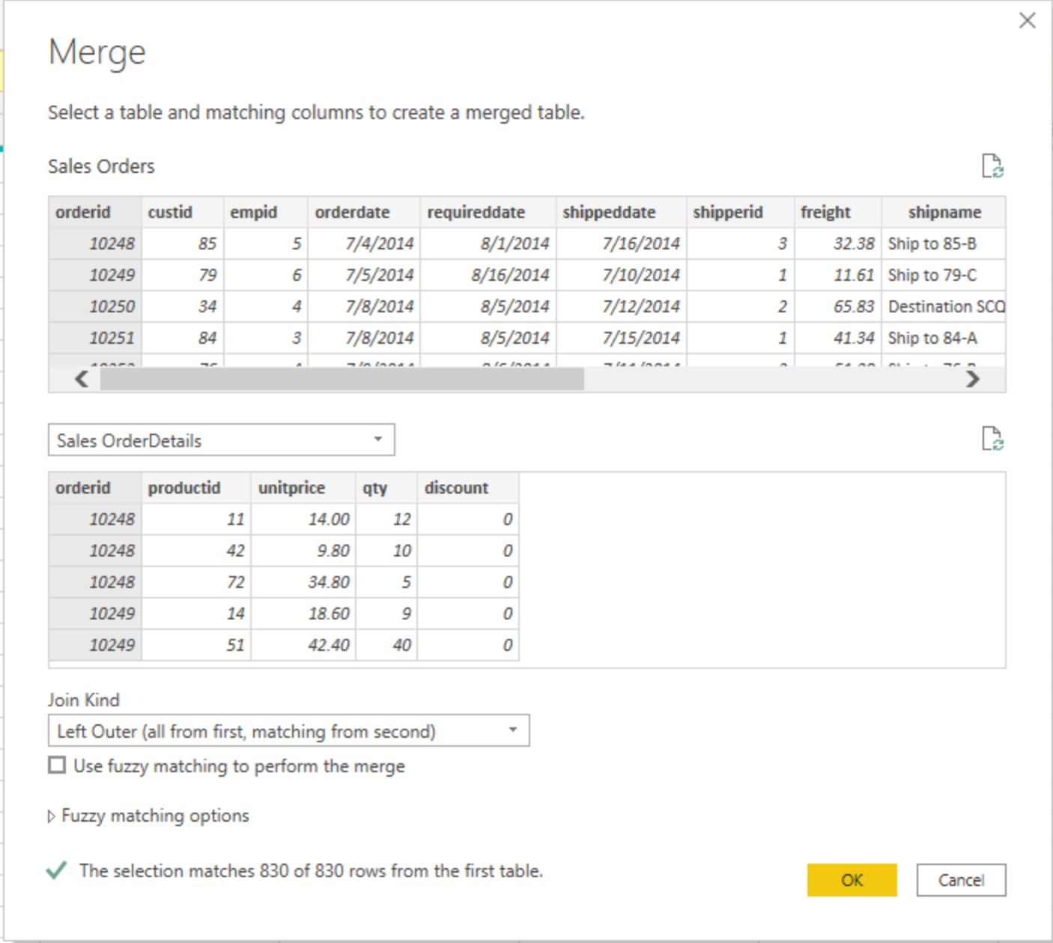Select the unitprice column header
The image size is (1053, 943).
[x=291, y=488]
